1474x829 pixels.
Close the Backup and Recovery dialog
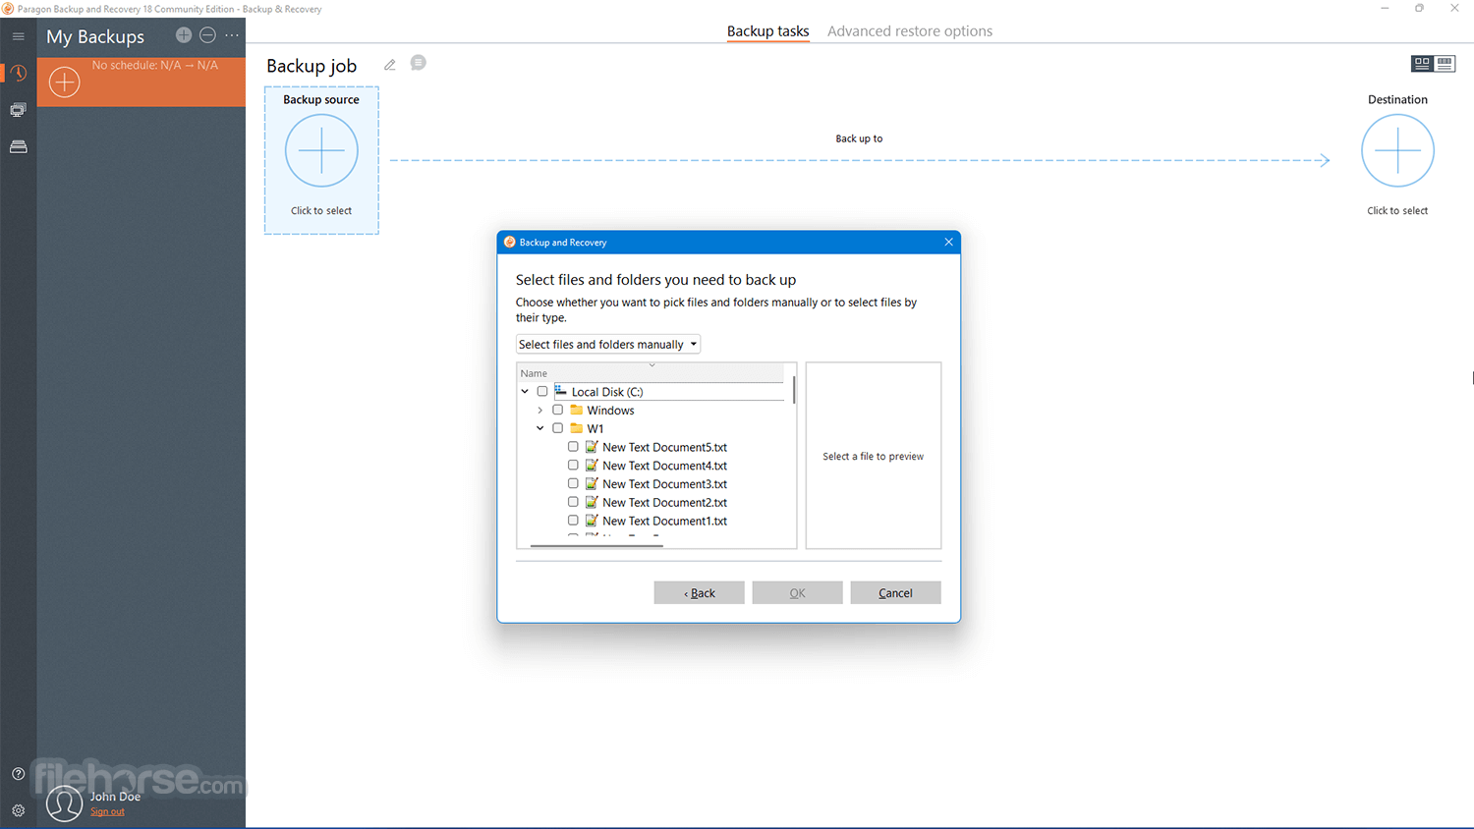pyautogui.click(x=948, y=242)
